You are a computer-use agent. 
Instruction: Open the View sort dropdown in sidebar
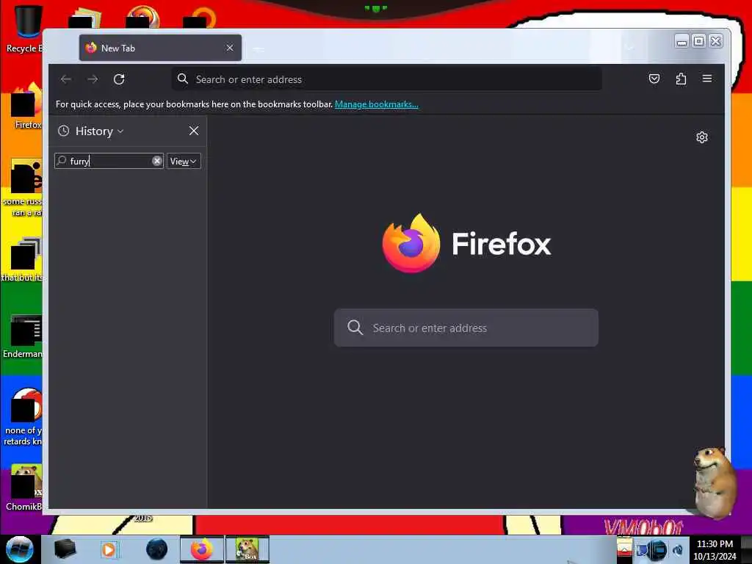[183, 161]
